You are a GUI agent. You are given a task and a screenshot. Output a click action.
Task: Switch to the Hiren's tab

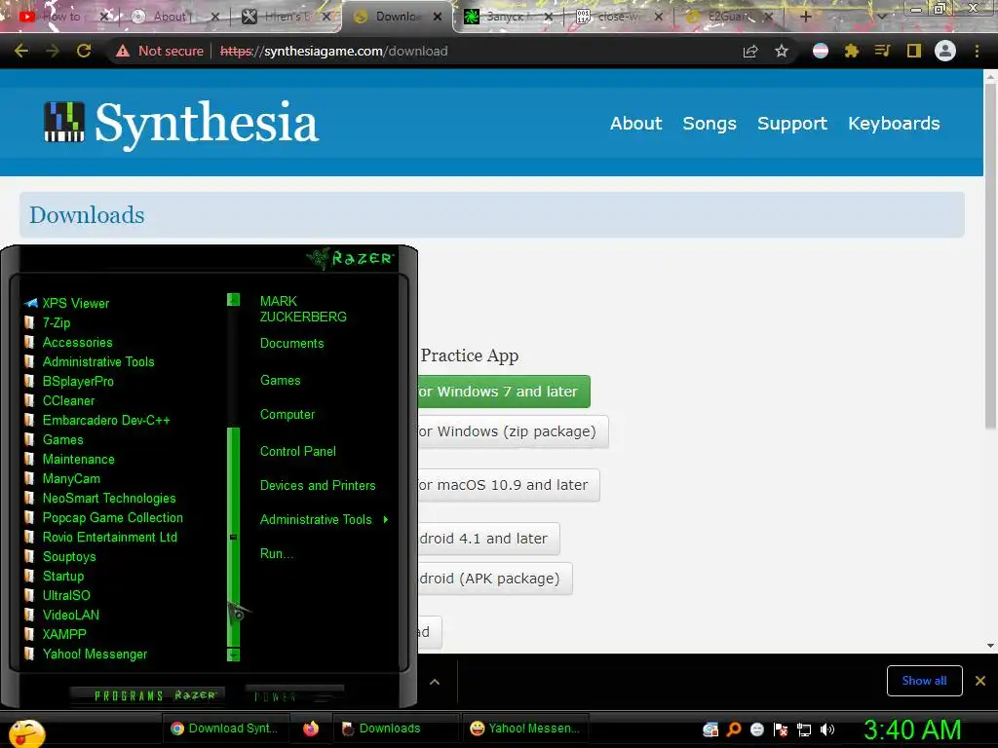click(x=285, y=17)
